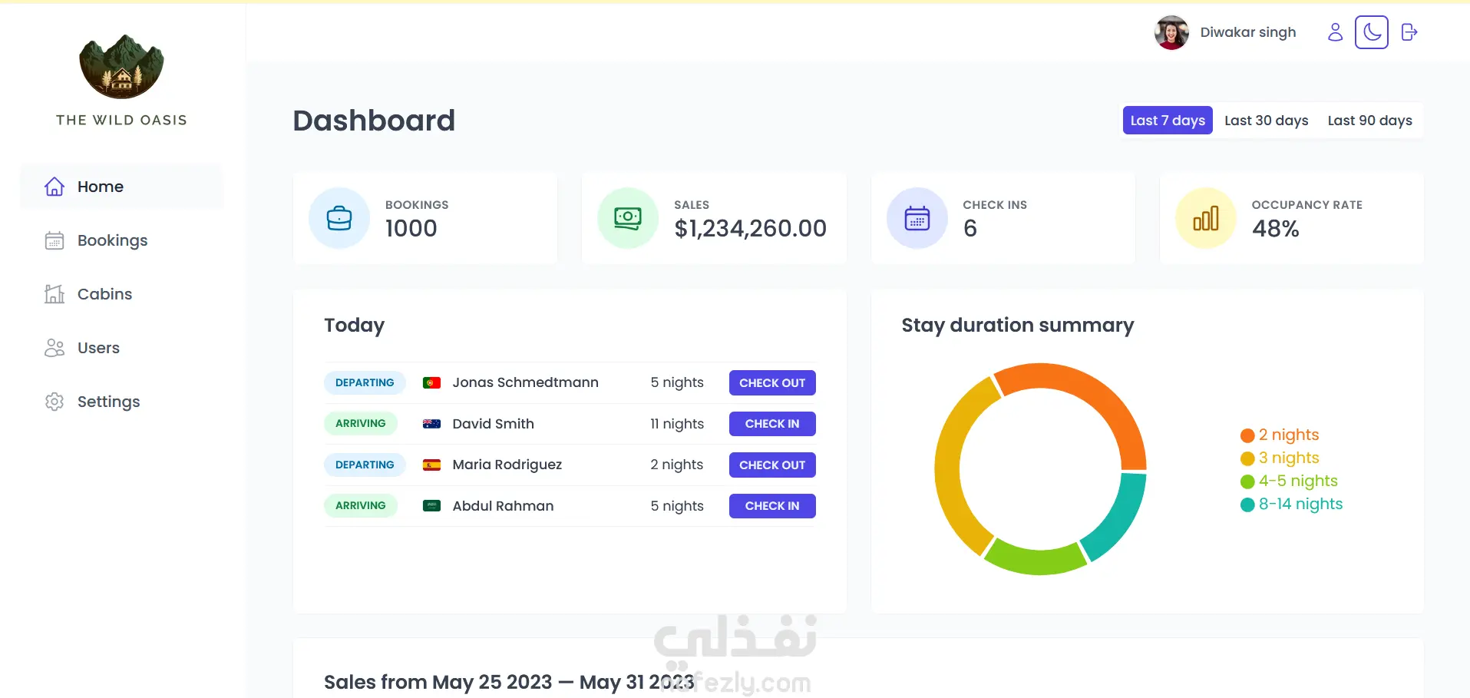Viewport: 1470px width, 698px height.
Task: Open the user account profile icon
Action: (x=1336, y=32)
